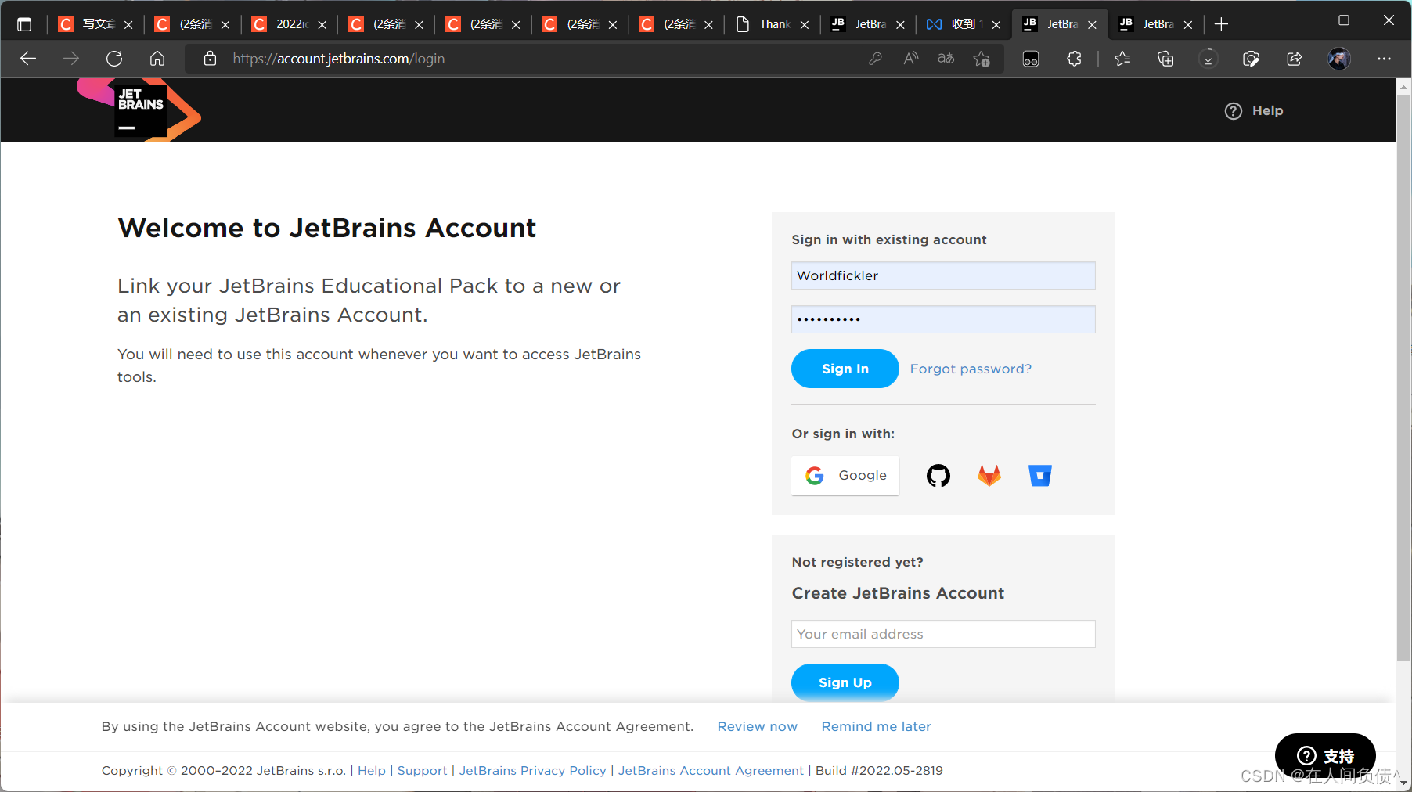
Task: Sign in with Google button
Action: point(845,476)
